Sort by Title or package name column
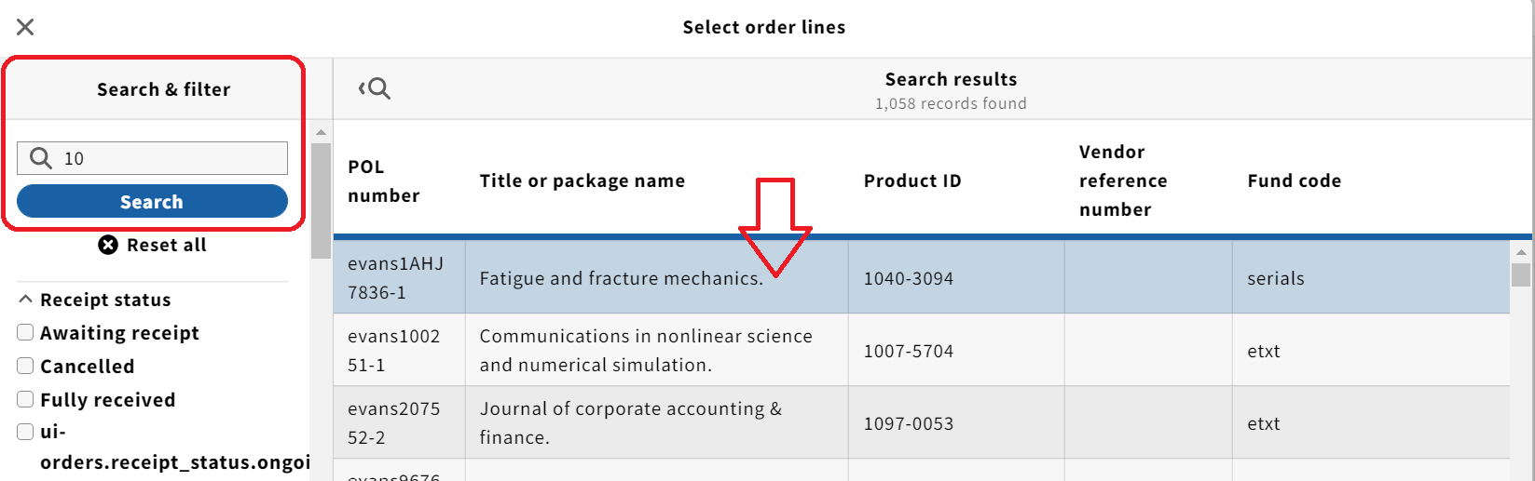Viewport: 1535px width, 481px height. pyautogui.click(x=582, y=180)
